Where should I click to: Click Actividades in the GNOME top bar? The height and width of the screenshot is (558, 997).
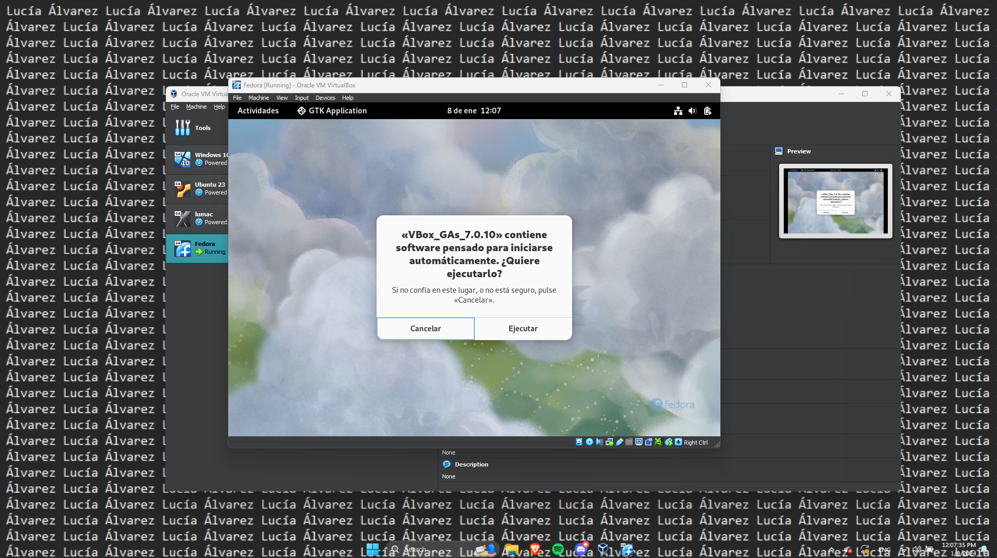point(258,111)
